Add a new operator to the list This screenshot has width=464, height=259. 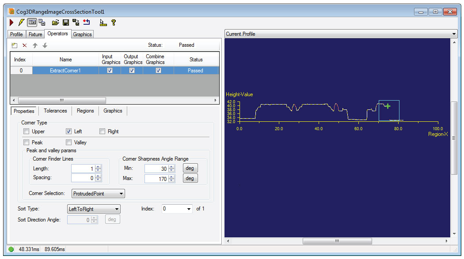pyautogui.click(x=14, y=45)
